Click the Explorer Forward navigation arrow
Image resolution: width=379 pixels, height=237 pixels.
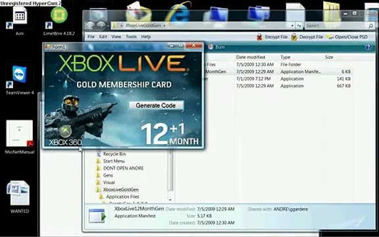pos(101,26)
